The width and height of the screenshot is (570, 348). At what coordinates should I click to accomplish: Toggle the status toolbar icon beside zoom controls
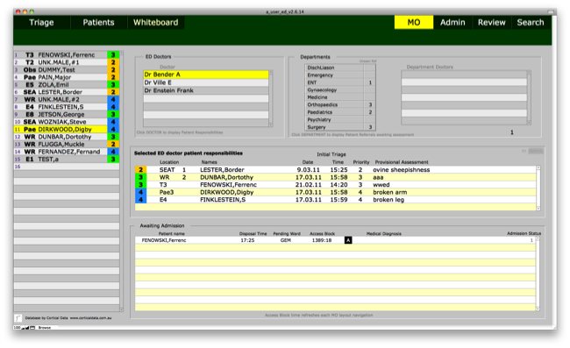point(32,328)
